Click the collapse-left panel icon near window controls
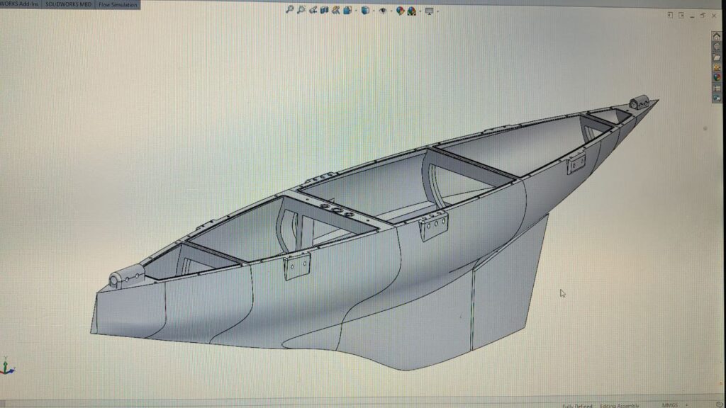This screenshot has width=726, height=408. 670,16
